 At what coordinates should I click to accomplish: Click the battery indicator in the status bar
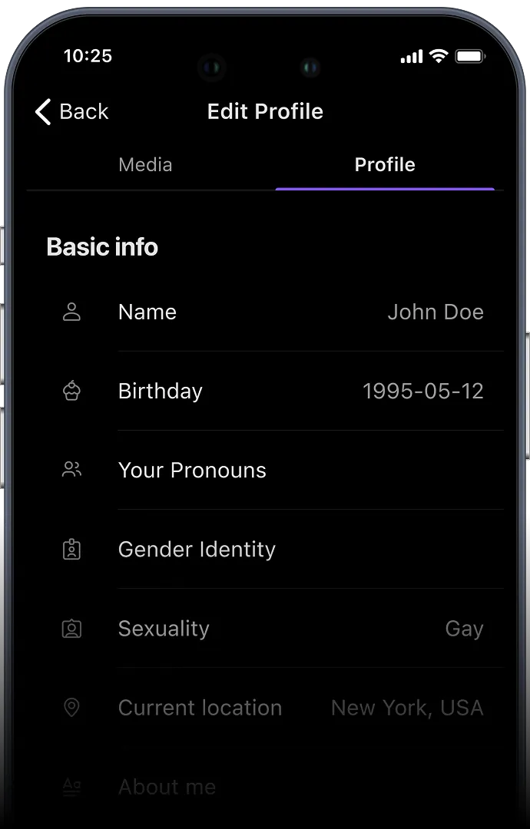pyautogui.click(x=471, y=55)
